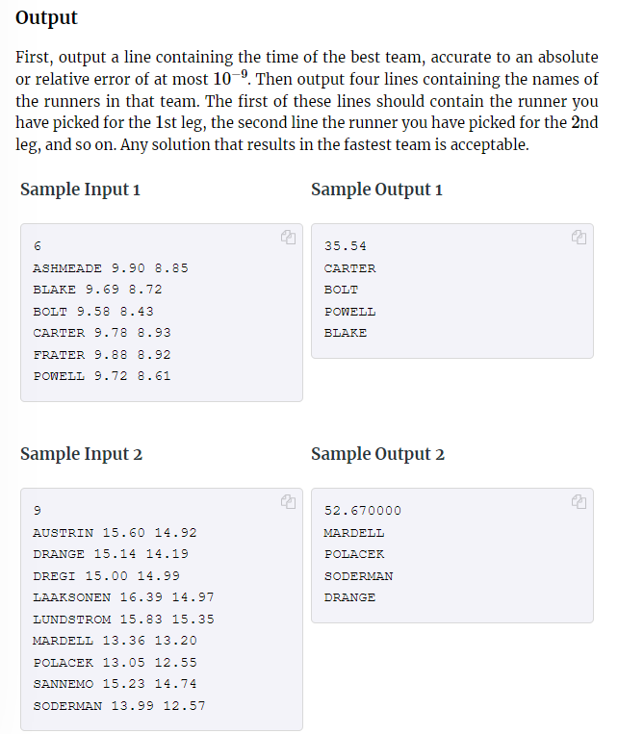Click the Output section heading
The image size is (618, 734).
tap(46, 17)
